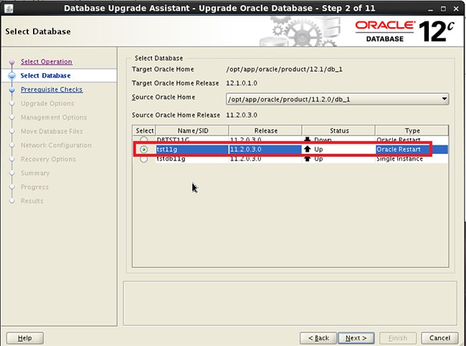Open Help for this wizard step

tap(25, 338)
